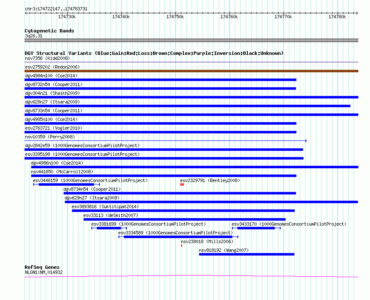Click the DGV Structural Variants track title
370x300 pixels.
[x=154, y=53]
